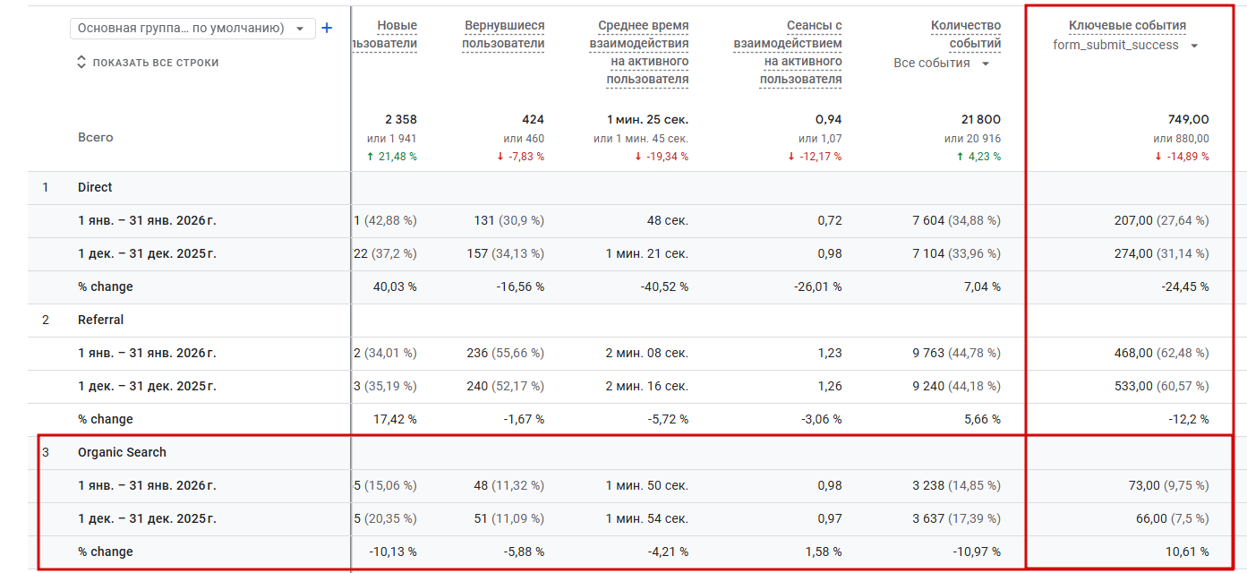Click Organic Search engagement time 1 мин. 50 сек.
1247x573 pixels.
click(648, 485)
